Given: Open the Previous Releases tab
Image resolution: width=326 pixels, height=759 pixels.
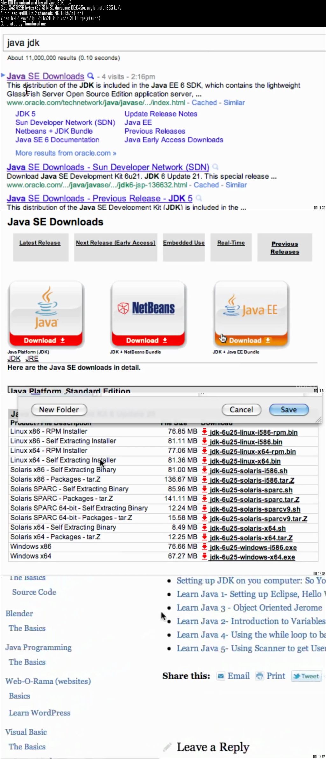Looking at the screenshot, I should (x=285, y=248).
